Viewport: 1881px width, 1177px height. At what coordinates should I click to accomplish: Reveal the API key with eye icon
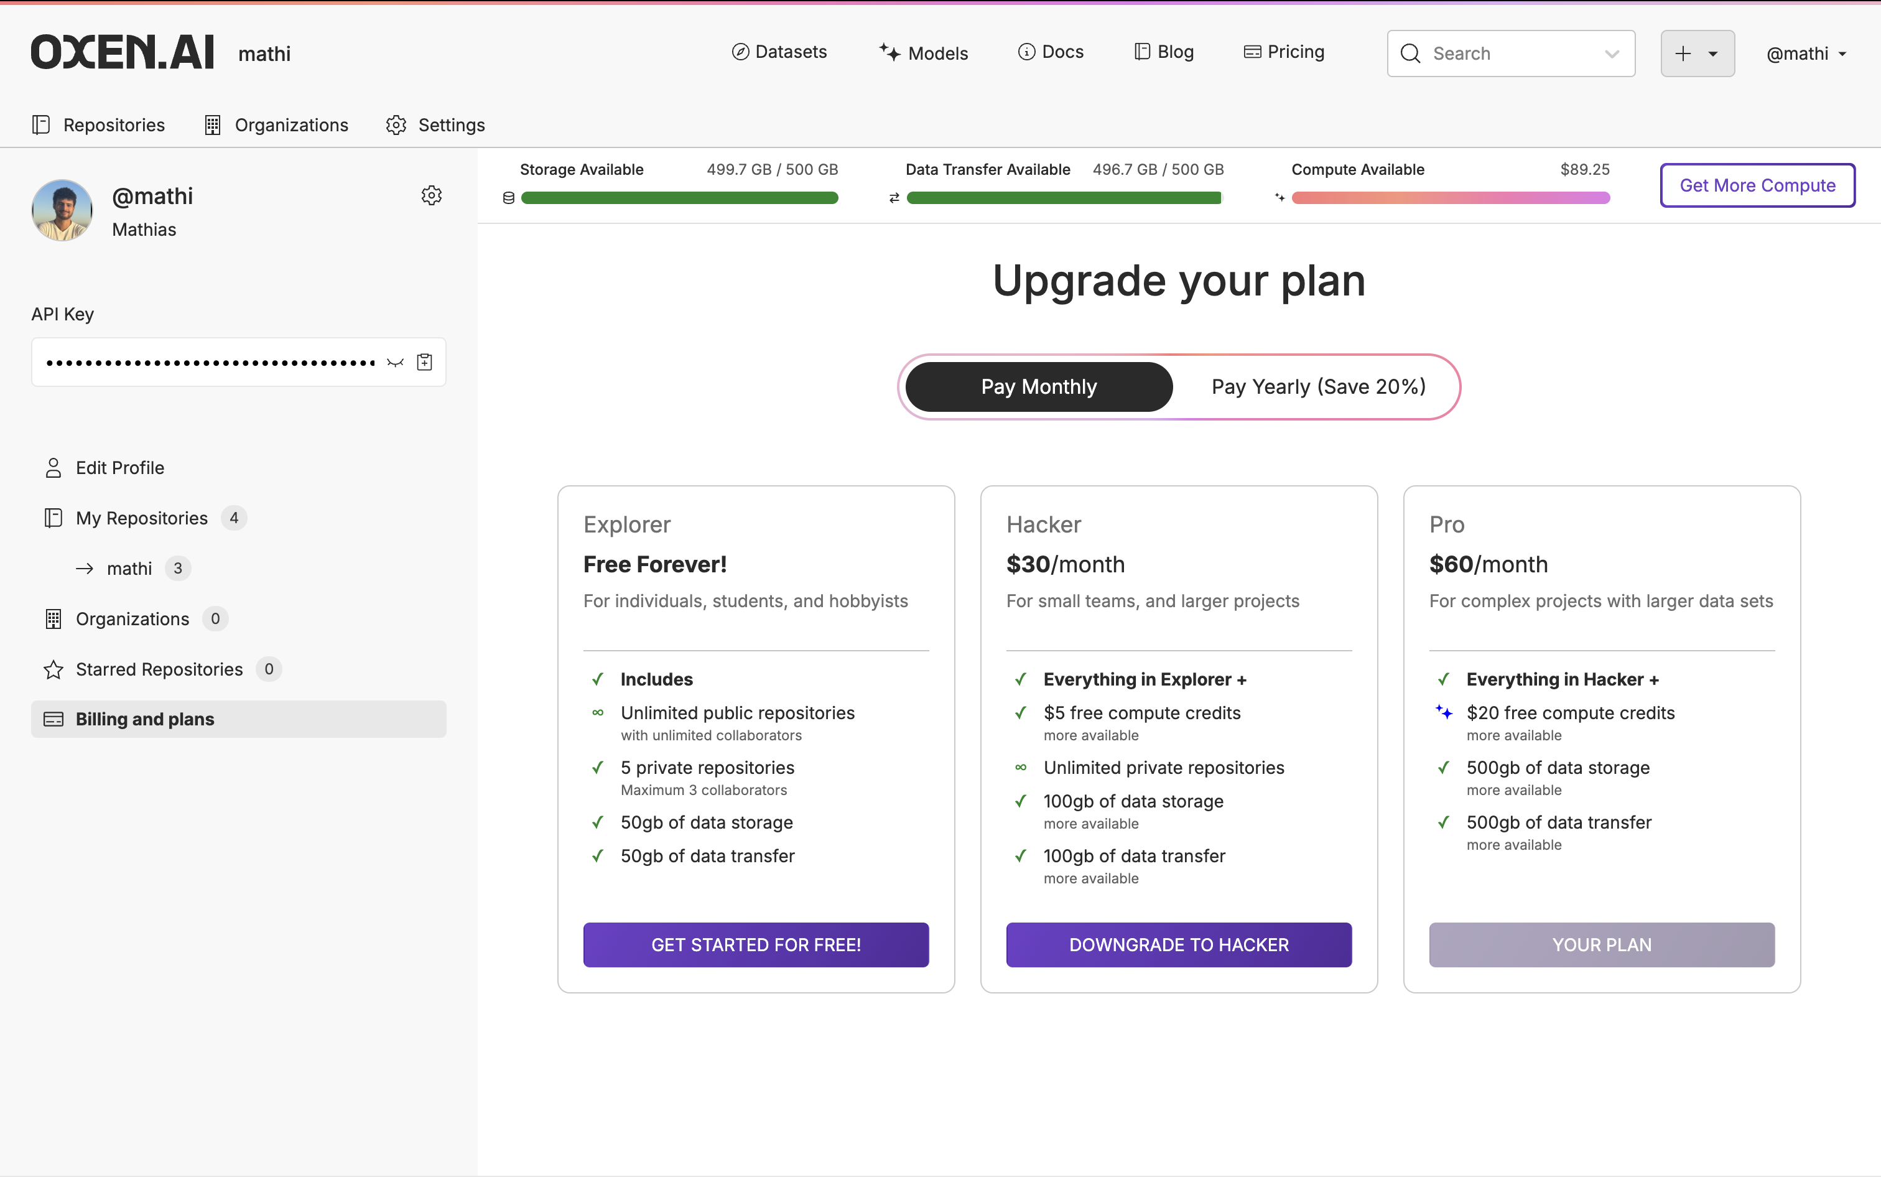tap(396, 362)
